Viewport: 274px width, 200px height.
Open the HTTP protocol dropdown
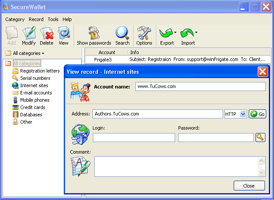point(243,114)
